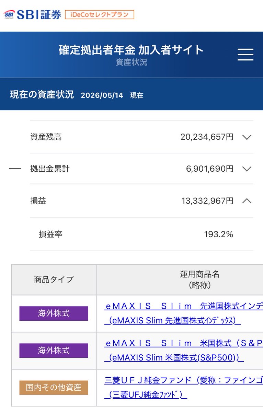Click the 国内その他資産 tag
The height and width of the screenshot is (412, 263).
tap(54, 388)
